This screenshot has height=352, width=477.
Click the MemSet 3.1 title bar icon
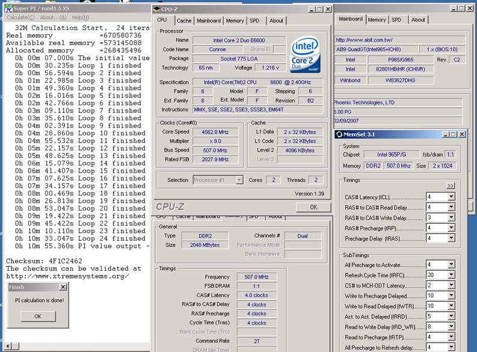coord(339,134)
